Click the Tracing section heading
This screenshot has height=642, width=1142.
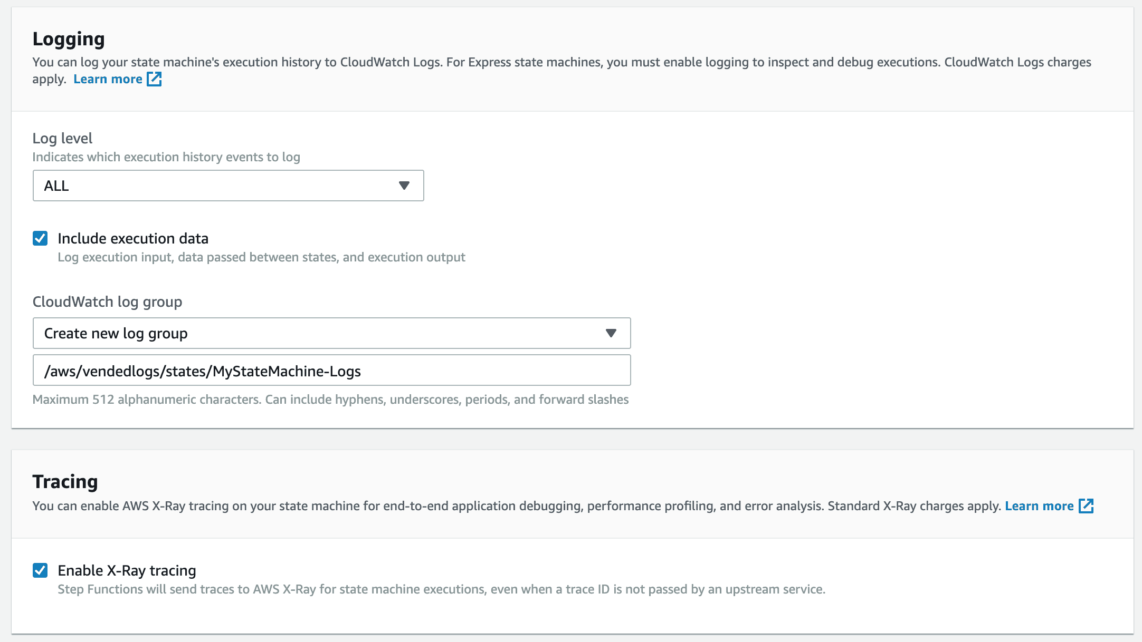[x=65, y=482]
